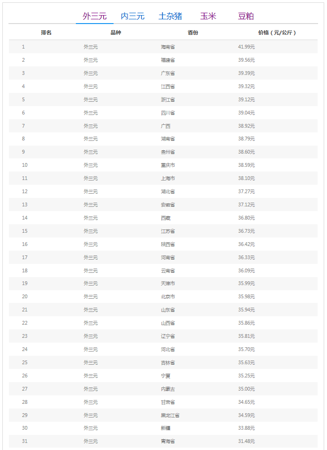The height and width of the screenshot is (450, 327).
Task: Click the 41.99元 price cell
Action: (x=246, y=47)
